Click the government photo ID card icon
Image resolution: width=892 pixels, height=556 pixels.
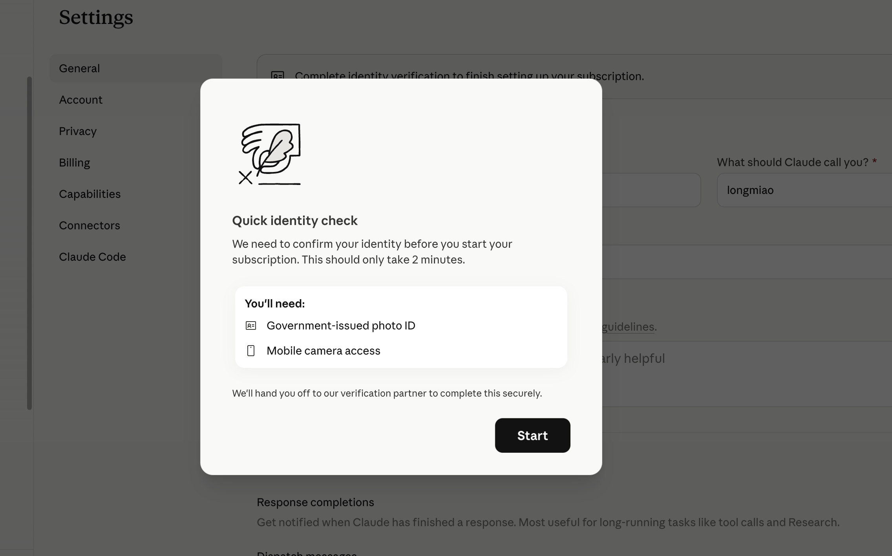[x=251, y=326]
